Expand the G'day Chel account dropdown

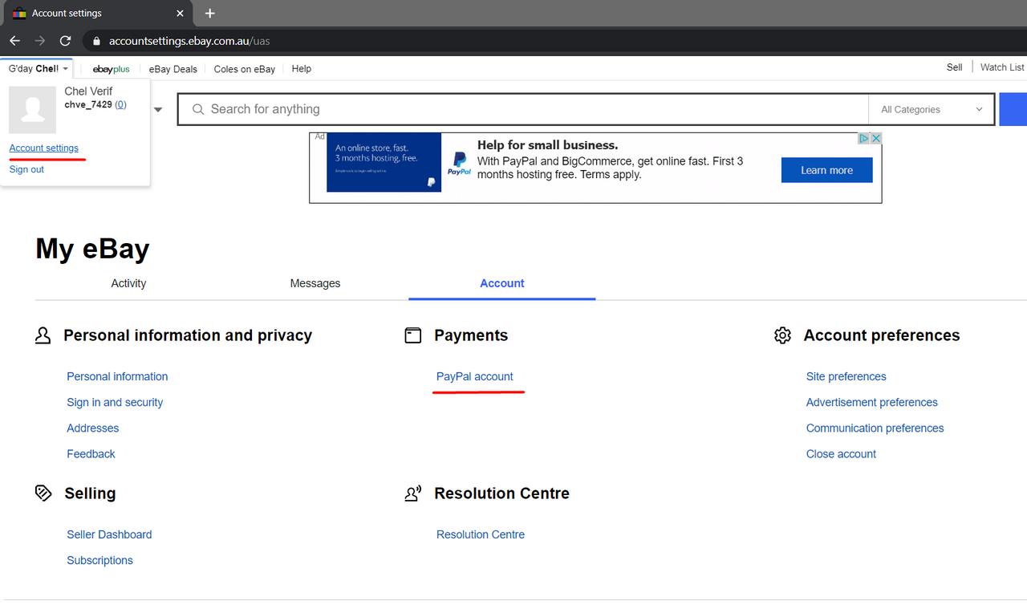click(x=38, y=69)
